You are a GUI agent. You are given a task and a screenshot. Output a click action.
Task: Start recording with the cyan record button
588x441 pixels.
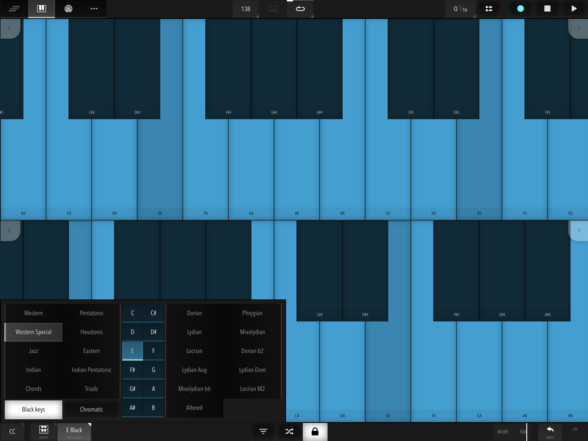pyautogui.click(x=520, y=9)
